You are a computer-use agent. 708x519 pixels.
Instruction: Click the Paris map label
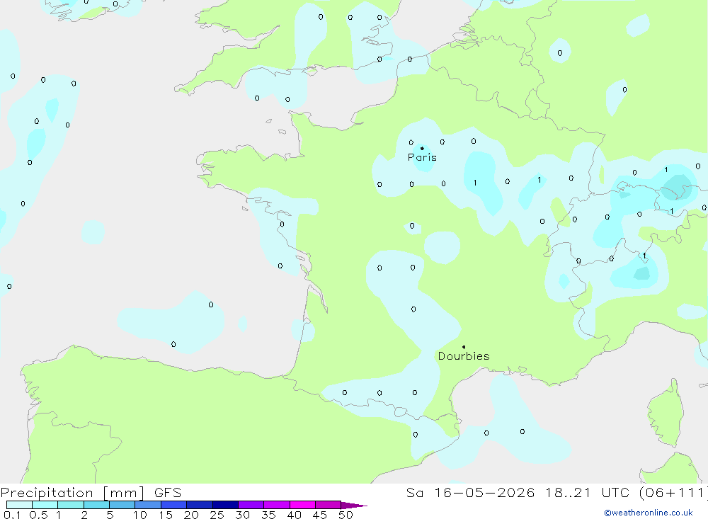point(422,157)
